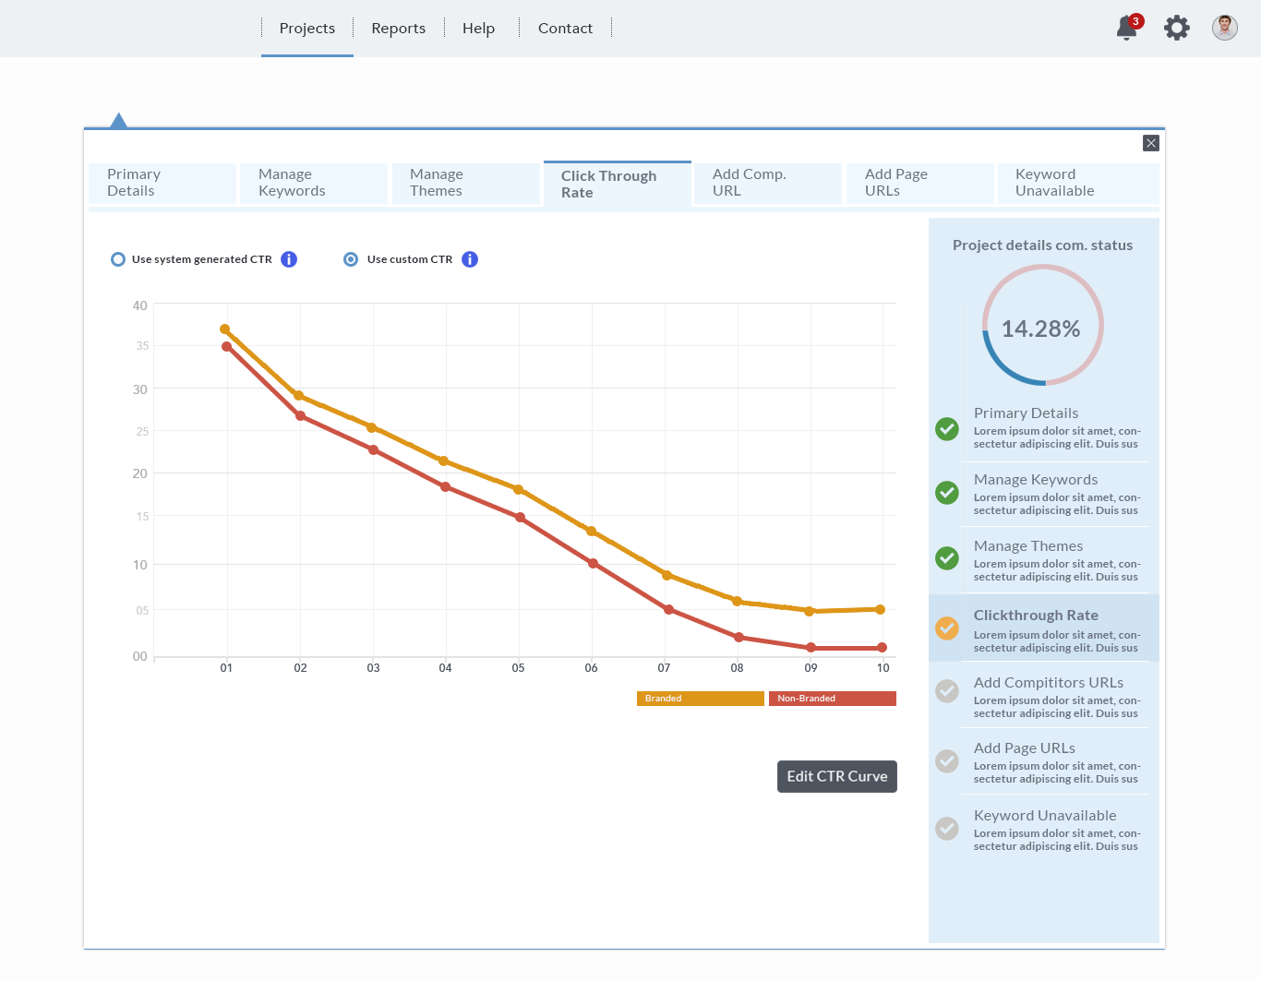Click the y-axis label 40
The width and height of the screenshot is (1261, 981).
click(x=140, y=305)
